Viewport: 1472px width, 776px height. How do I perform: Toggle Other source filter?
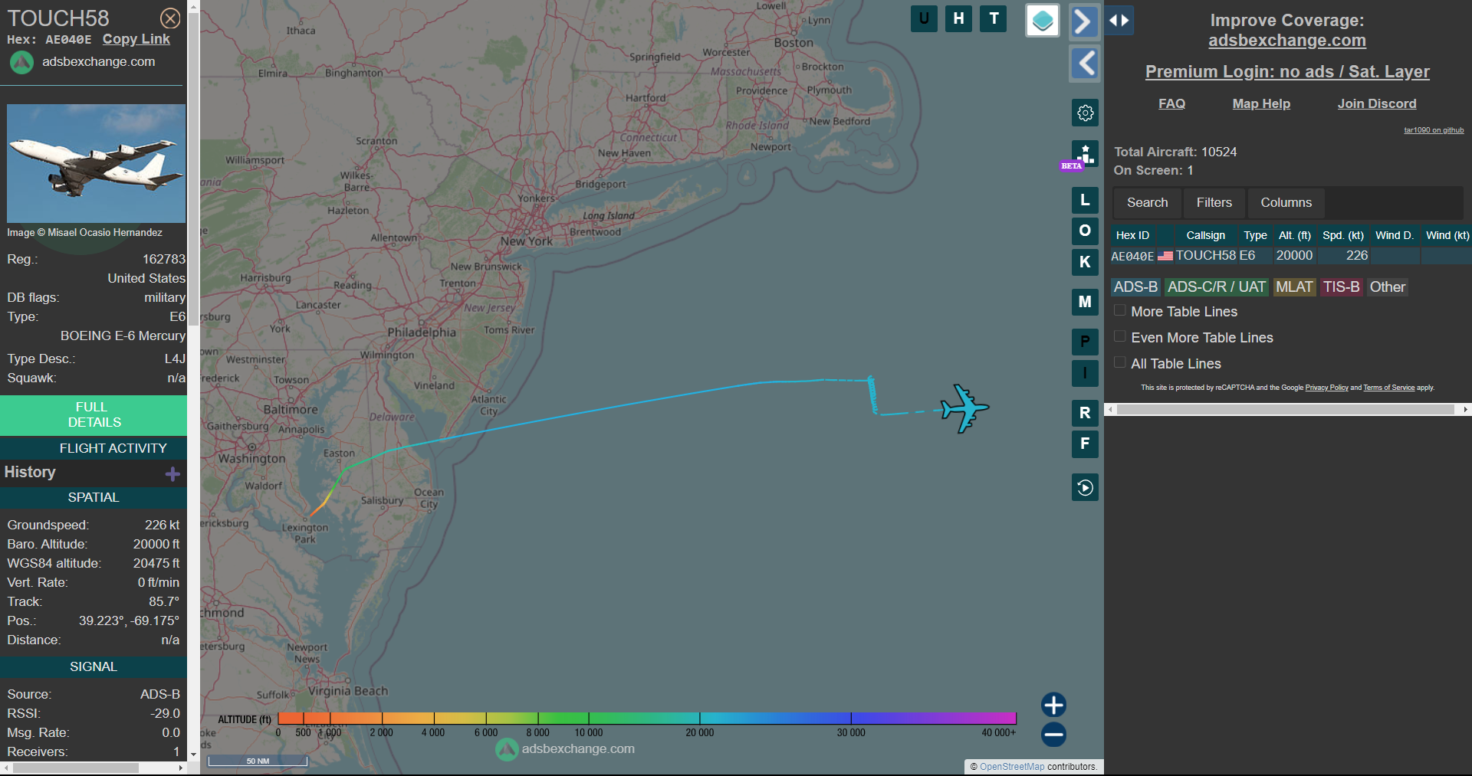coord(1388,287)
